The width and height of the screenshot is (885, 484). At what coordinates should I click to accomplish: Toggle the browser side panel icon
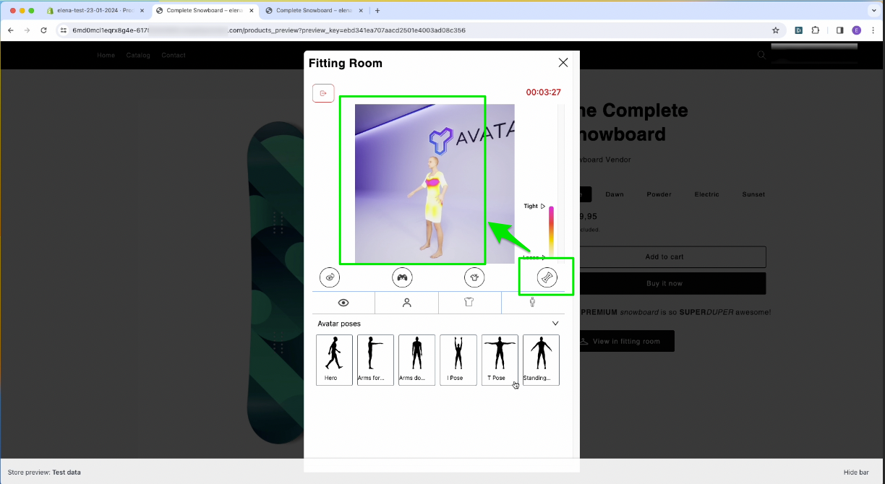click(839, 30)
